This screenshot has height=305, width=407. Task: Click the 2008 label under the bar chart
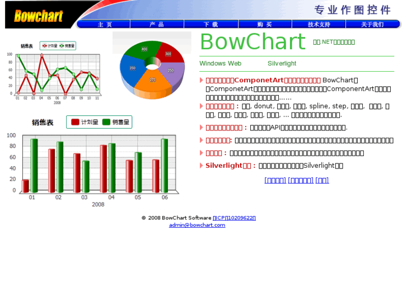pyautogui.click(x=98, y=204)
